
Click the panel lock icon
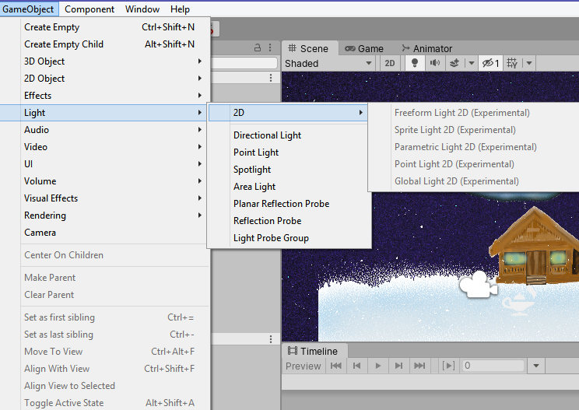coord(258,47)
